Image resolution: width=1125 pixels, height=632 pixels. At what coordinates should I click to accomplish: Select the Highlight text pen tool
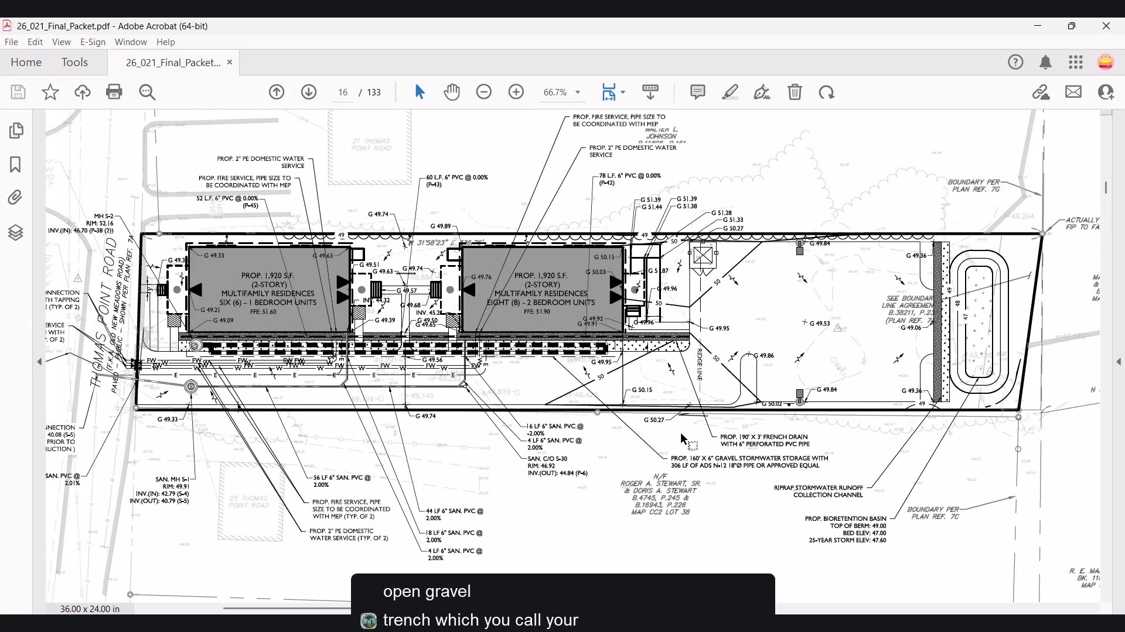pyautogui.click(x=730, y=92)
